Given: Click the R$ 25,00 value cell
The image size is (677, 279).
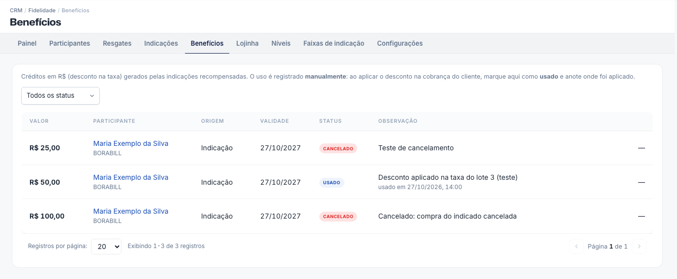Looking at the screenshot, I should (45, 148).
